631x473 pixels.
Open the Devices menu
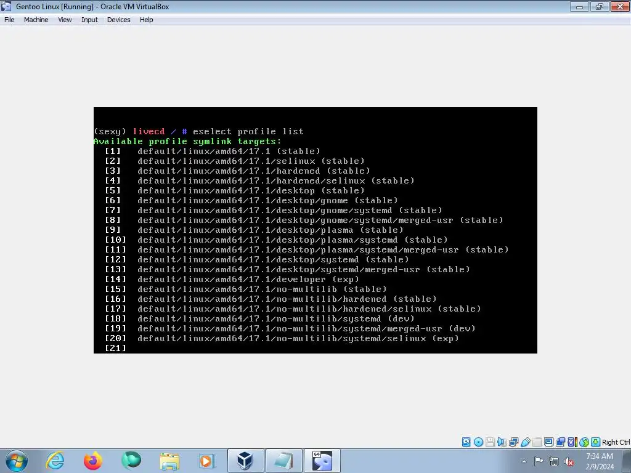pos(118,20)
